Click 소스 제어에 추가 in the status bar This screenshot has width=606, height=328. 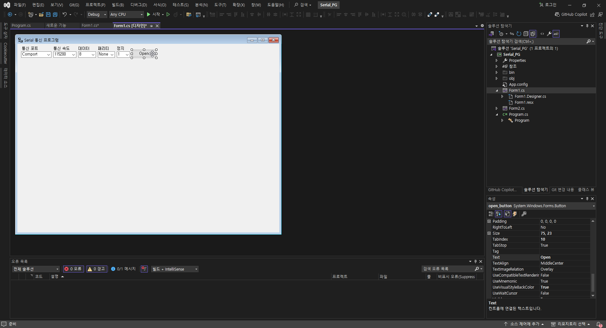(524, 324)
